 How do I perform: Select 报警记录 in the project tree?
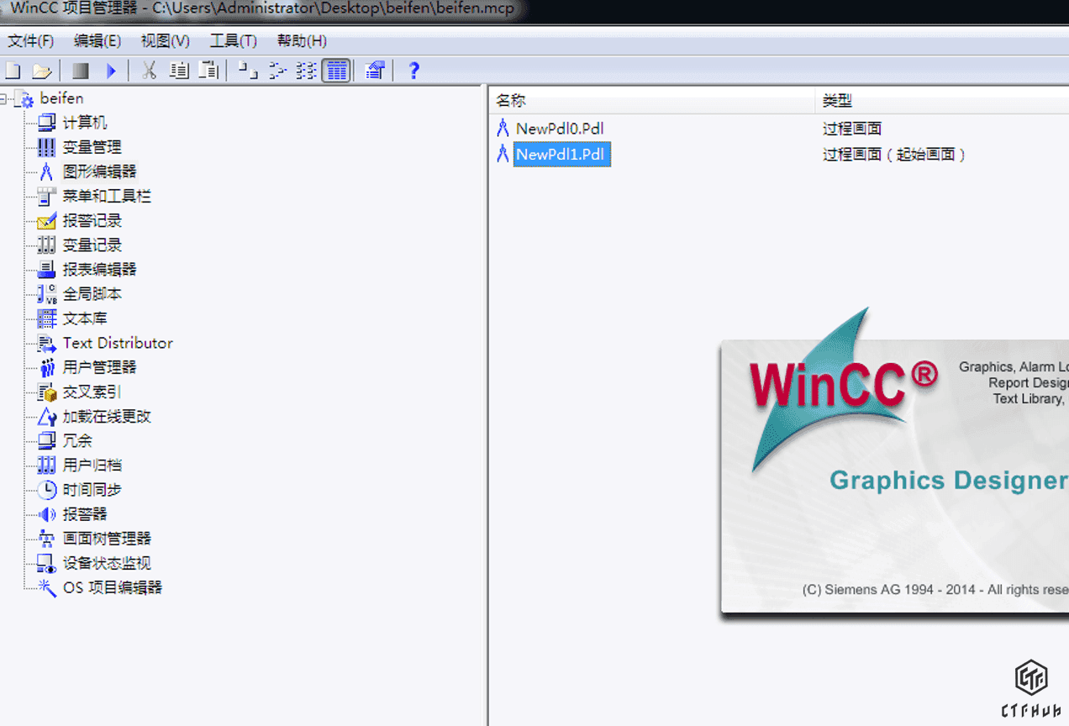92,221
